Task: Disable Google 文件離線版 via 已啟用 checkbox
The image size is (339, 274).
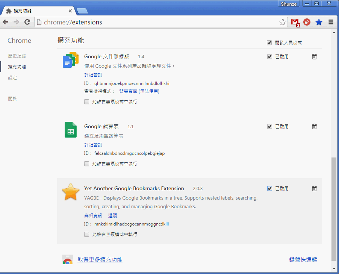Action: tap(269, 57)
